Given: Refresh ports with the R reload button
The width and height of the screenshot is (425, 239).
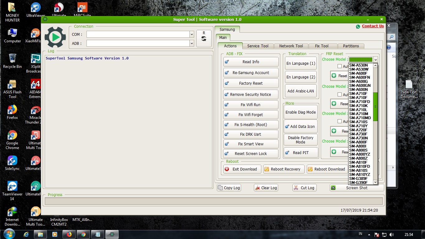Looking at the screenshot, I should click(204, 39).
